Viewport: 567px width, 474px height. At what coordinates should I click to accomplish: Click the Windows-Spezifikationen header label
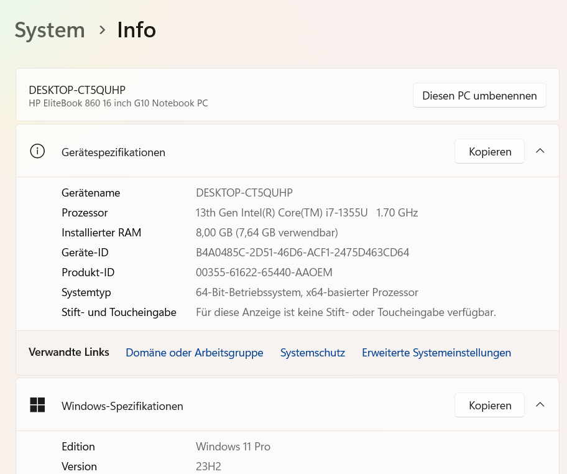pyautogui.click(x=122, y=406)
